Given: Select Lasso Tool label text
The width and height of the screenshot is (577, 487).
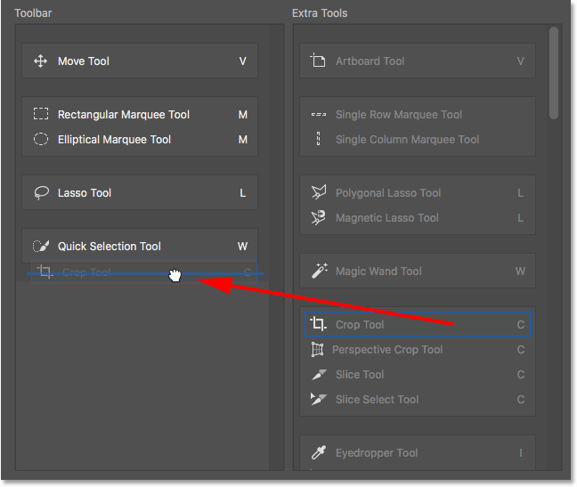Looking at the screenshot, I should pos(85,192).
